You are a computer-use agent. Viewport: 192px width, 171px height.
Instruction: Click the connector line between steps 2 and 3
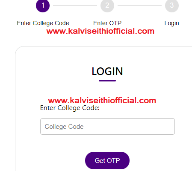pos(139,6)
